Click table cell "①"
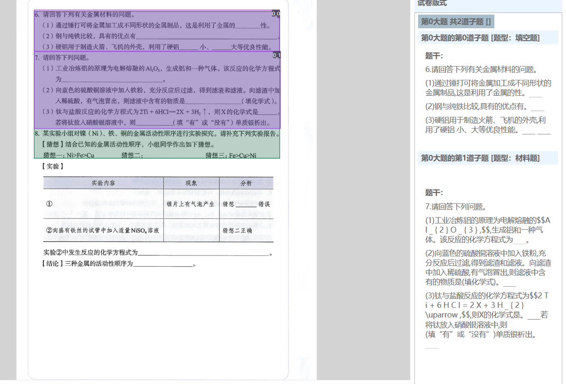Viewport: 566px width, 384px height. pyautogui.click(x=49, y=204)
